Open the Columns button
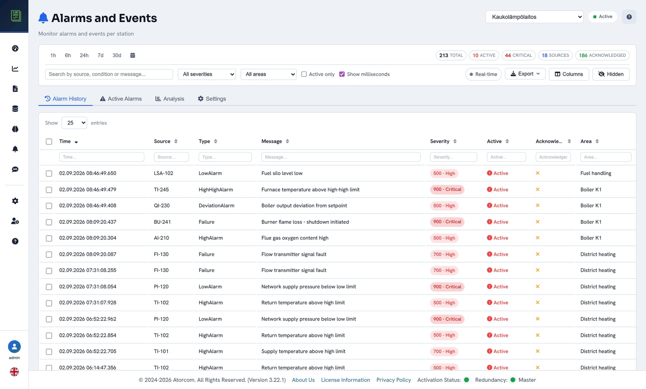 [569, 74]
